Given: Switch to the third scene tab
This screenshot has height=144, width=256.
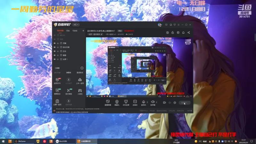Looking at the screenshot, I should coord(75,31).
